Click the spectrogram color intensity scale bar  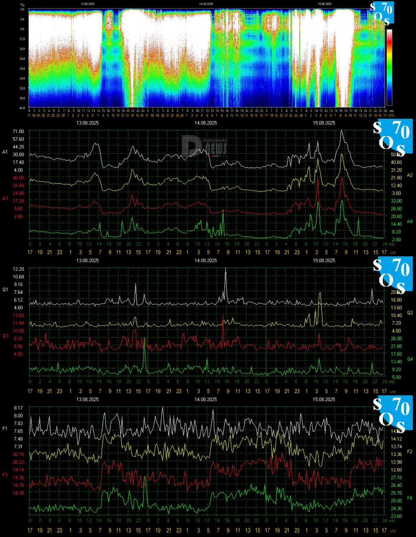[390, 67]
